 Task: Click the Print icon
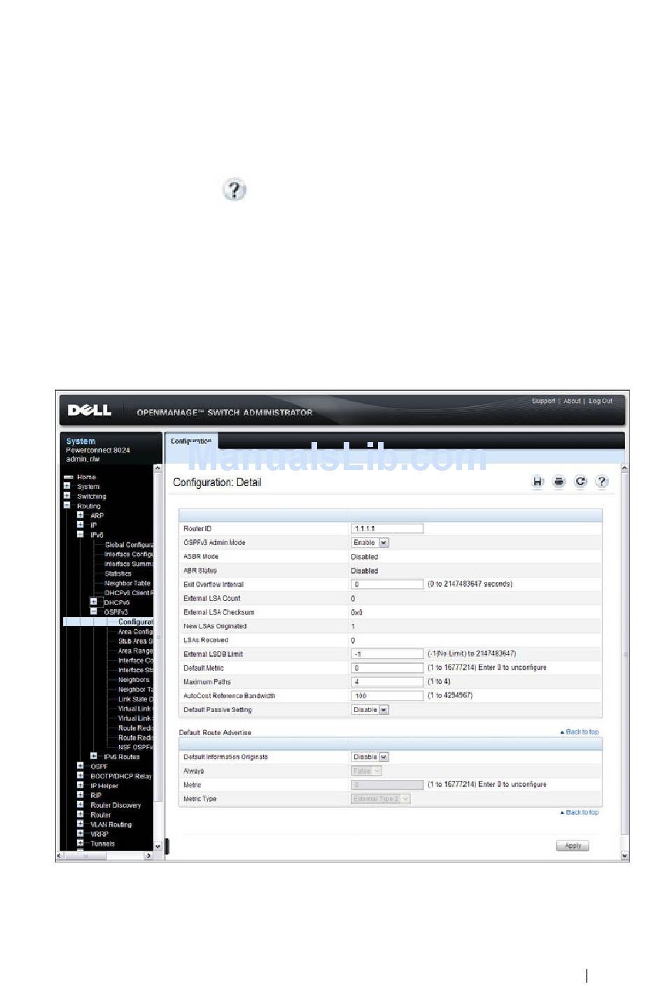[x=559, y=481]
